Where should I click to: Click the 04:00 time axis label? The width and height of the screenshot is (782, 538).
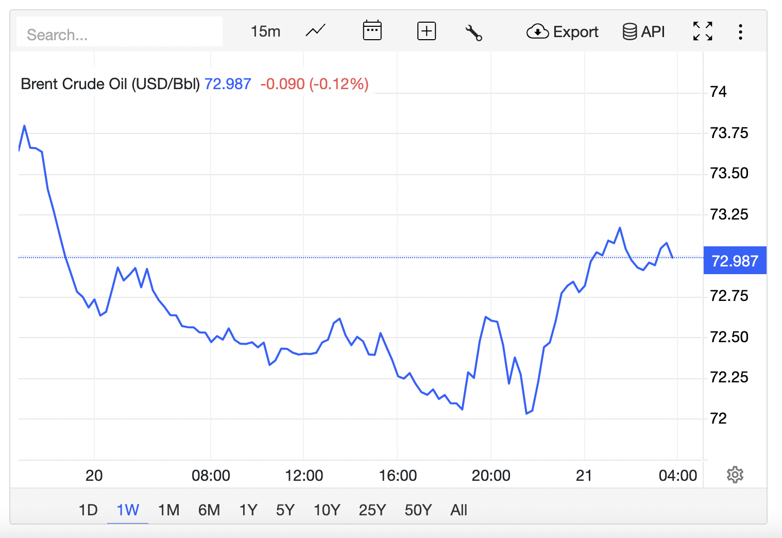click(678, 475)
